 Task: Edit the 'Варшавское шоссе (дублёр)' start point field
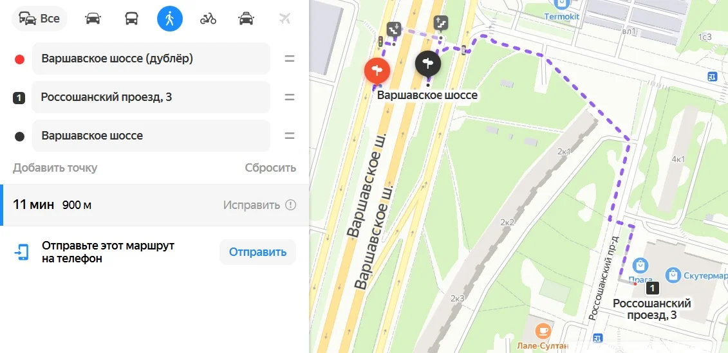click(x=151, y=59)
